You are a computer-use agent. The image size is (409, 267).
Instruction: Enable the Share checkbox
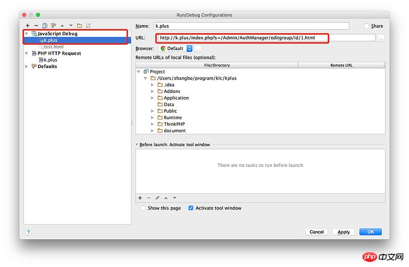click(367, 26)
